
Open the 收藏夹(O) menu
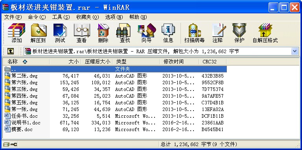pyautogui.click(x=88, y=17)
